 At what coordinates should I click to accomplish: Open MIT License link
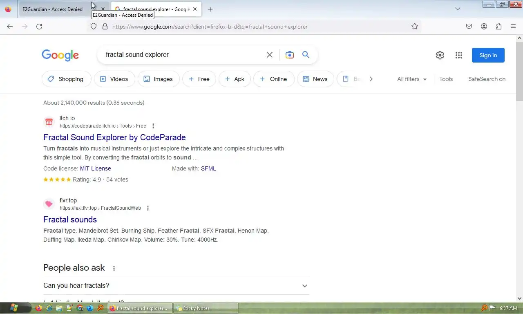[x=95, y=168]
